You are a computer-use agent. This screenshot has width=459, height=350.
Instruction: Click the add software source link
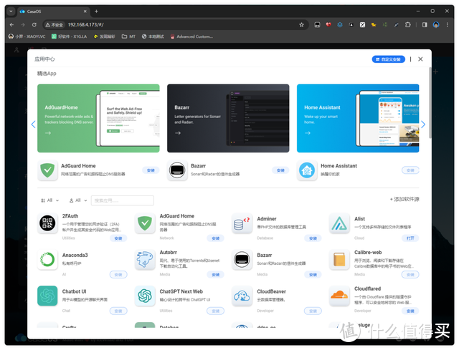click(x=404, y=199)
